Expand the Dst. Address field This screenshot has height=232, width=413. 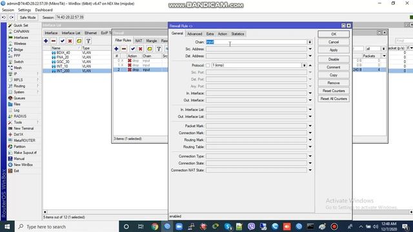click(x=310, y=56)
